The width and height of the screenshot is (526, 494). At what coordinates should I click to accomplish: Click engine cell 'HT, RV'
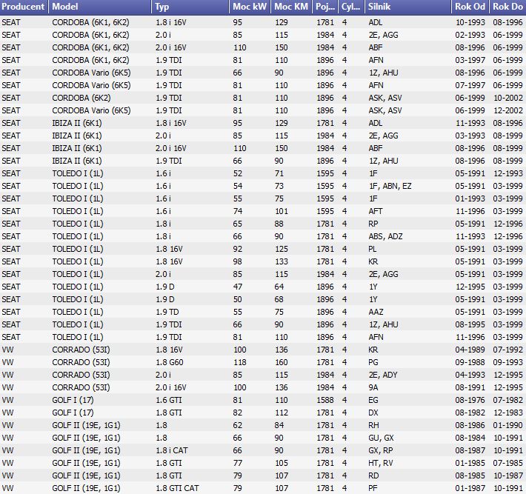click(380, 463)
